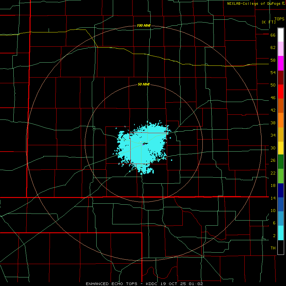
Task: Click the dark orange 42-46 kft swatch
Action: point(281,106)
